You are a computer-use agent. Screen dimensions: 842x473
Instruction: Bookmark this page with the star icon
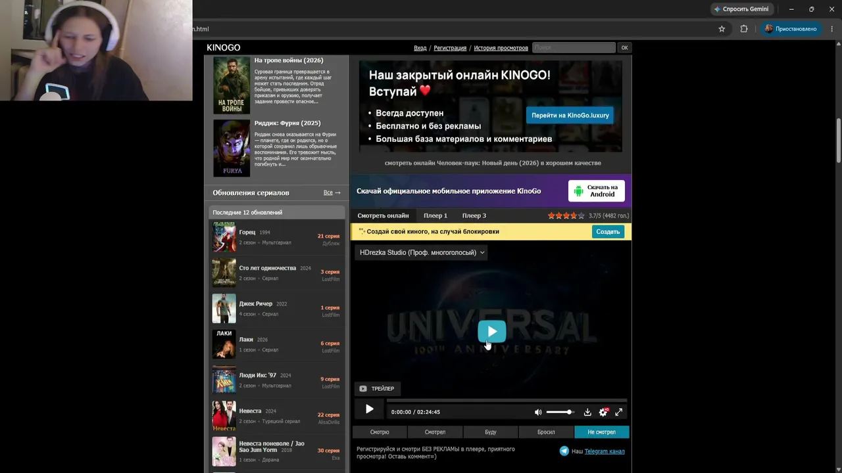(x=722, y=29)
